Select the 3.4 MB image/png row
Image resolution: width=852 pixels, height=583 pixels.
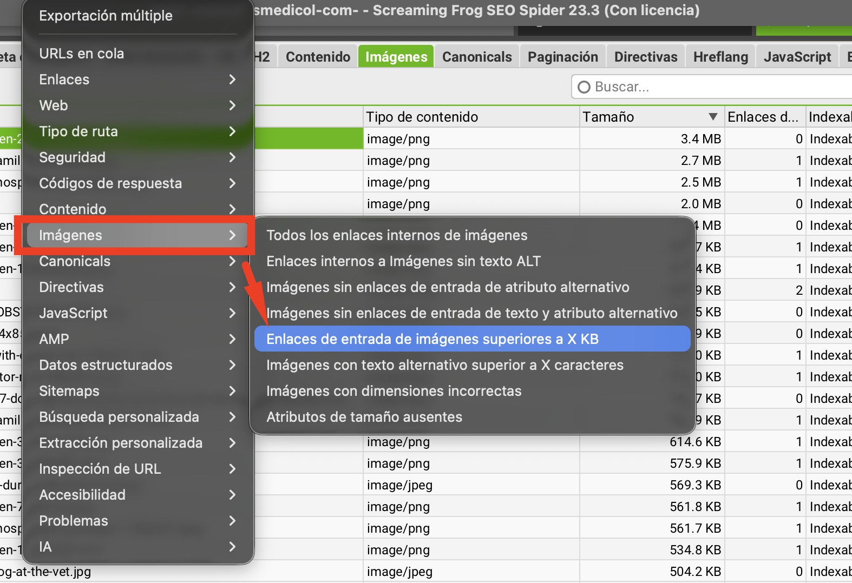point(470,139)
